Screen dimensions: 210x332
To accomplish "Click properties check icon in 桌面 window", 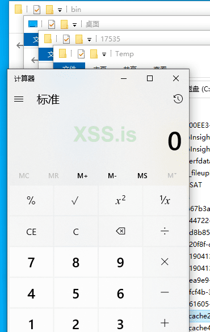I will pos(52,24).
